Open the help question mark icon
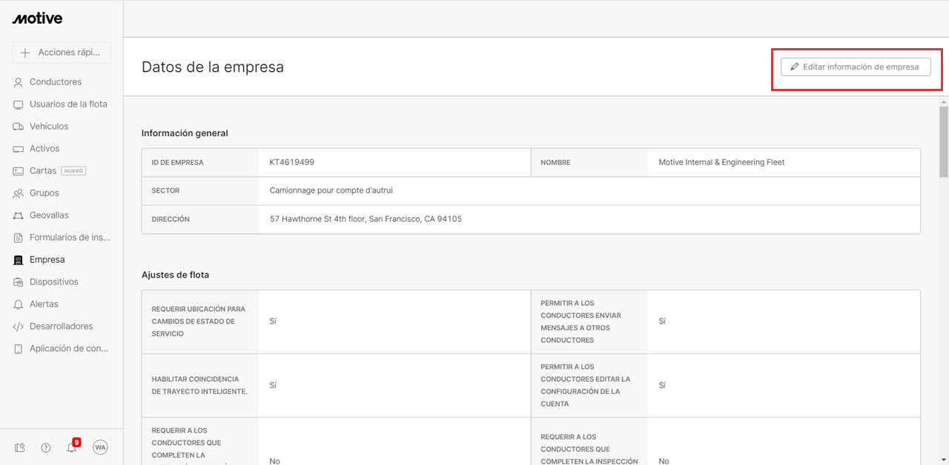949x465 pixels. (46, 447)
